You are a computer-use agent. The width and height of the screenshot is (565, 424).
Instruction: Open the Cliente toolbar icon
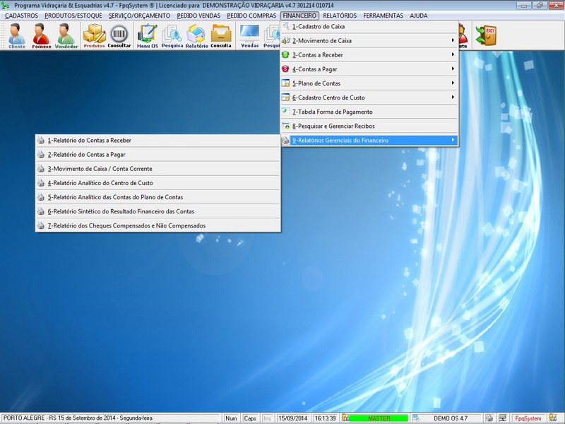[x=16, y=35]
